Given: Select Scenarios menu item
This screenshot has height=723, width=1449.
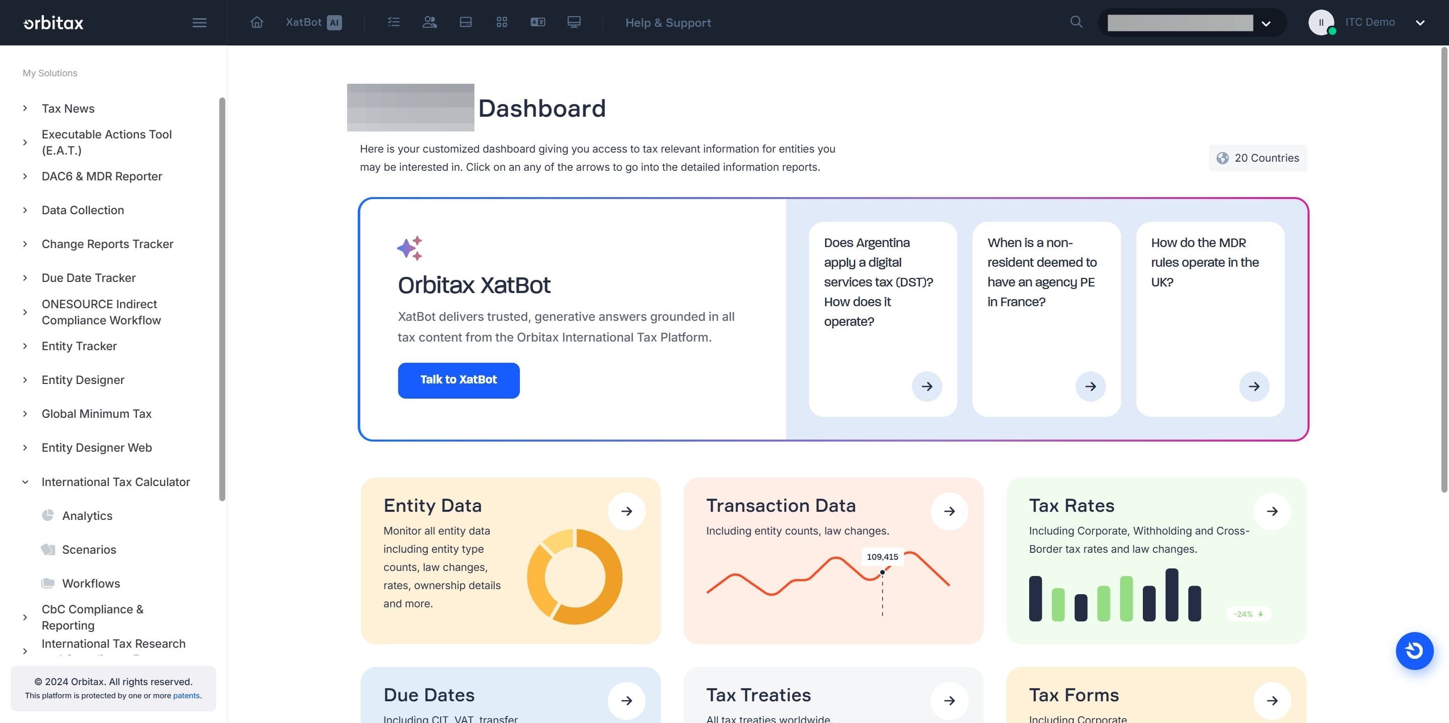Looking at the screenshot, I should (x=89, y=549).
